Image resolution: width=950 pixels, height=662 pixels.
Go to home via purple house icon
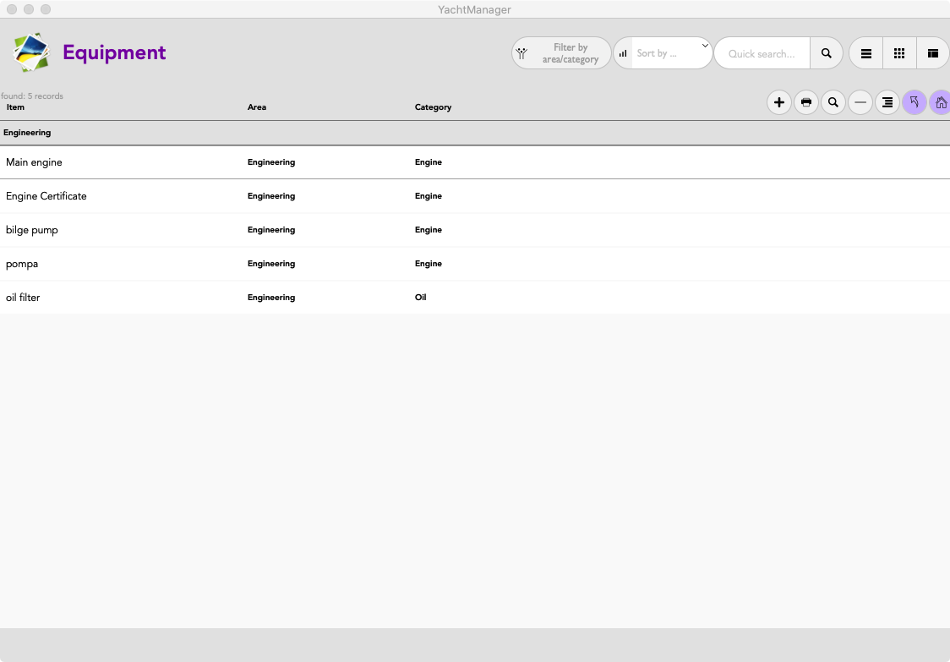(940, 103)
